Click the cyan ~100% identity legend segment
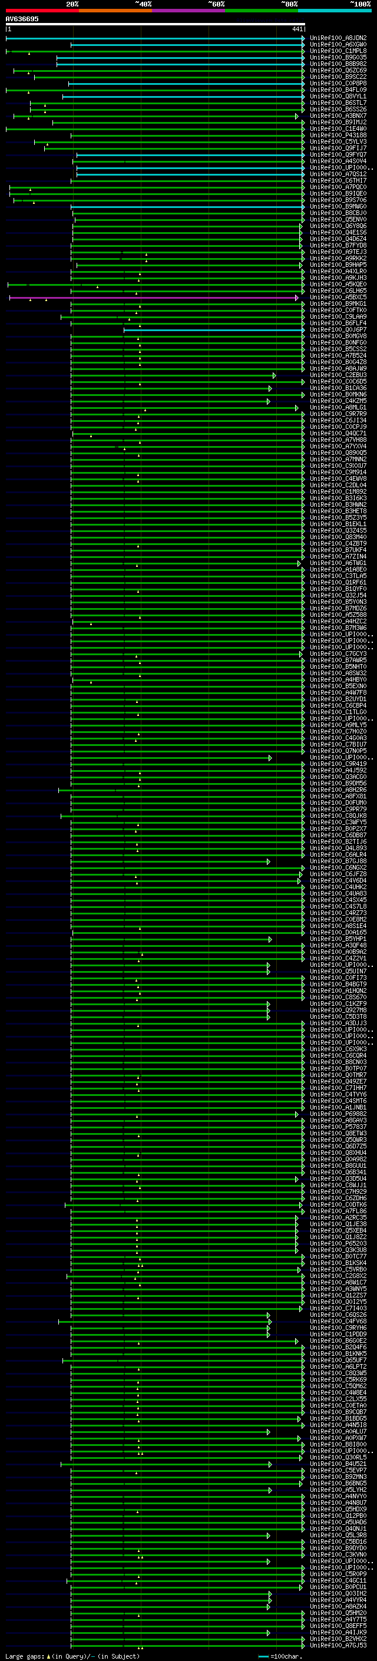 335,11
